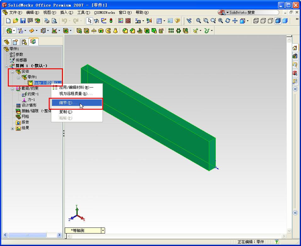Viewport: 301px width, 246px height.
Task: Select the 约束-1 tree item
Action: pyautogui.click(x=30, y=94)
